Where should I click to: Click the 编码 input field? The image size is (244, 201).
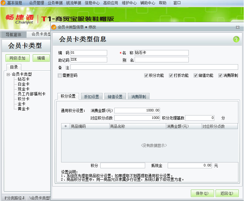click(x=89, y=53)
